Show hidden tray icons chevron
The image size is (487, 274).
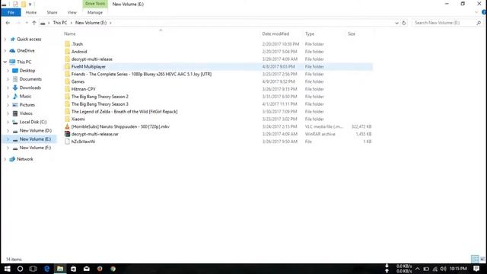click(418, 269)
